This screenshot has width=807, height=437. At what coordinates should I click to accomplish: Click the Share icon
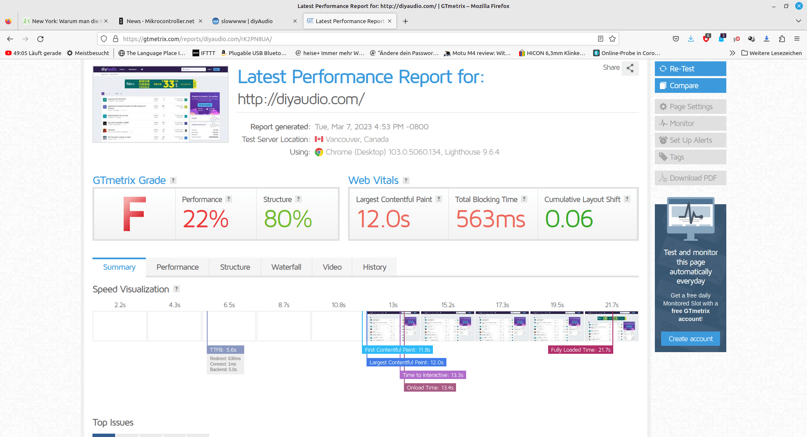(x=630, y=68)
